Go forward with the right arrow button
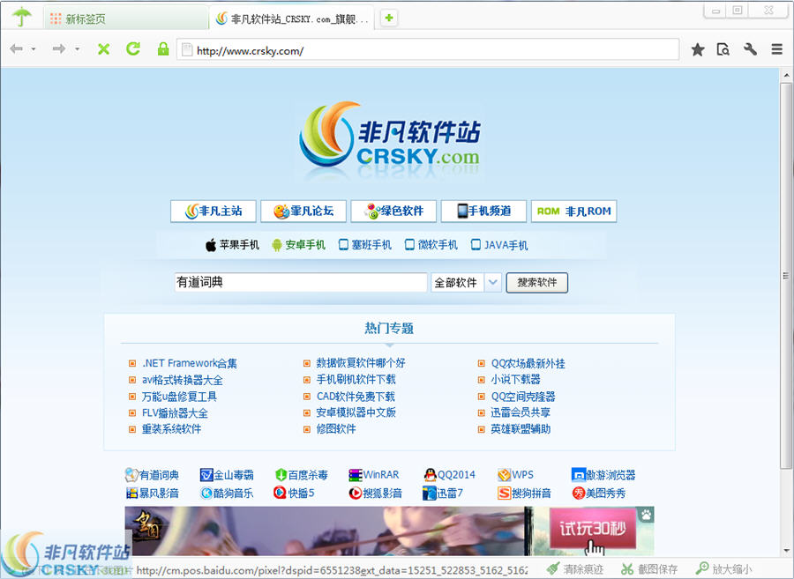Screen dimensions: 794x579 pyautogui.click(x=59, y=49)
